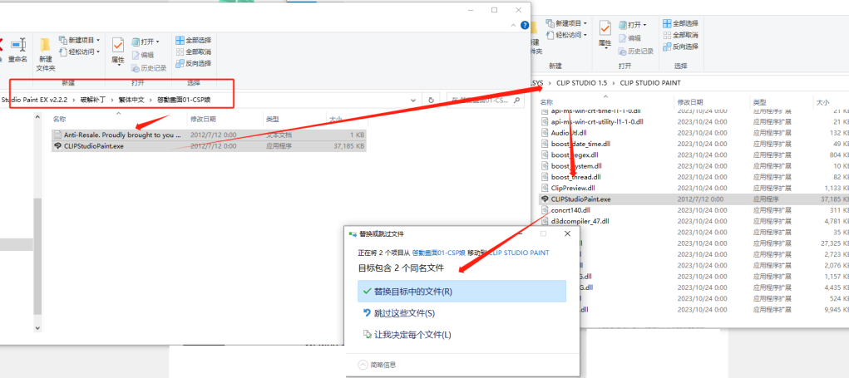
Task: Select ClipPreview.dll in the right file list
Action: click(573, 188)
